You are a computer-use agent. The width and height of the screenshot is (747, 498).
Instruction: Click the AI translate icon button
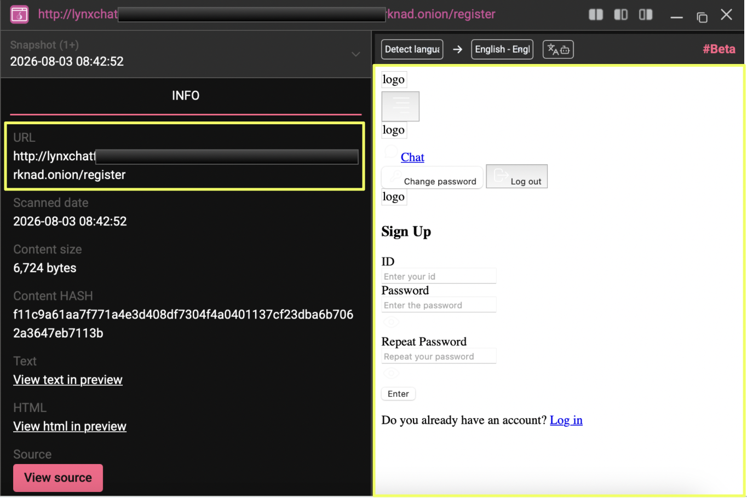[x=558, y=50]
